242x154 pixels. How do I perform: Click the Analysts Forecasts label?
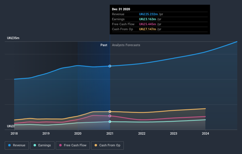click(x=126, y=45)
